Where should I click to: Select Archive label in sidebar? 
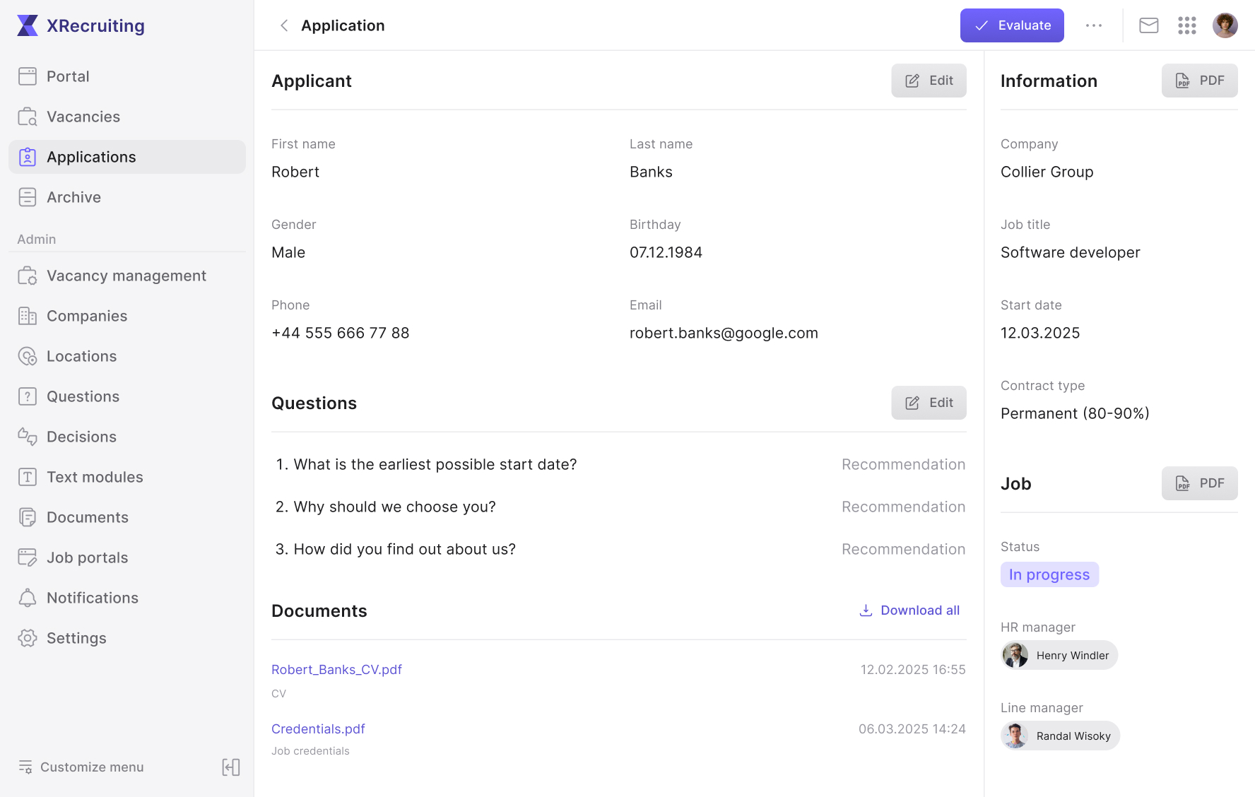[73, 197]
